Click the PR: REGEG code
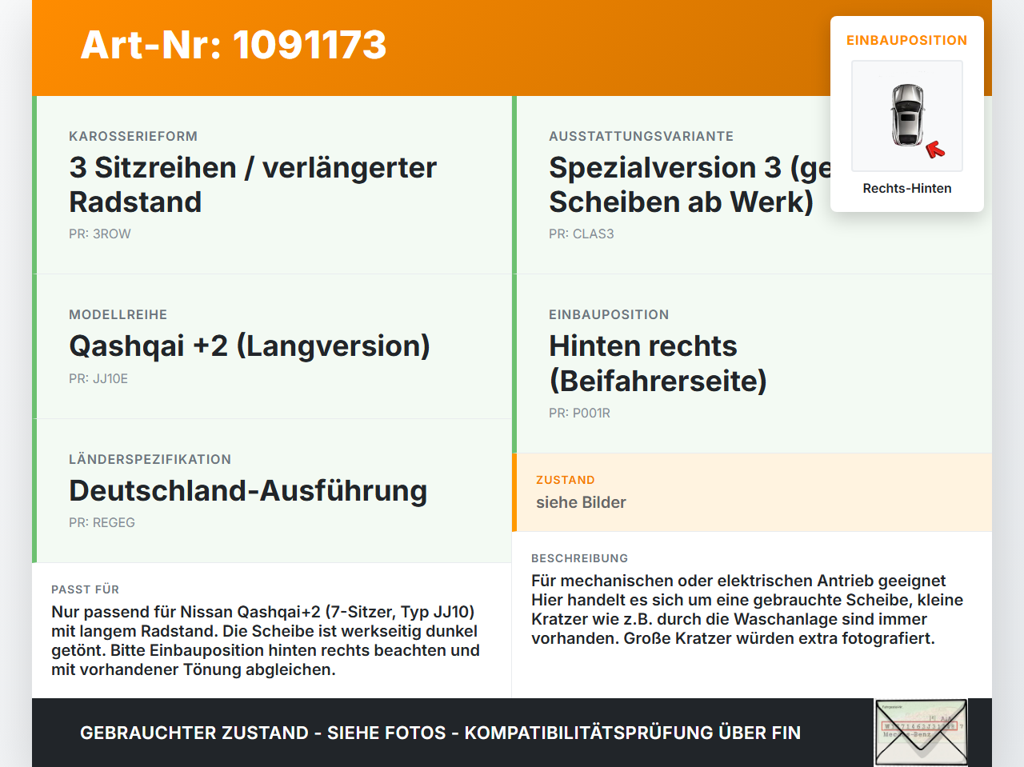 102,522
